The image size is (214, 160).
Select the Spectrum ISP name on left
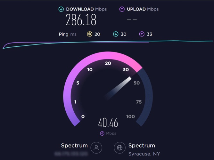pos(74,146)
